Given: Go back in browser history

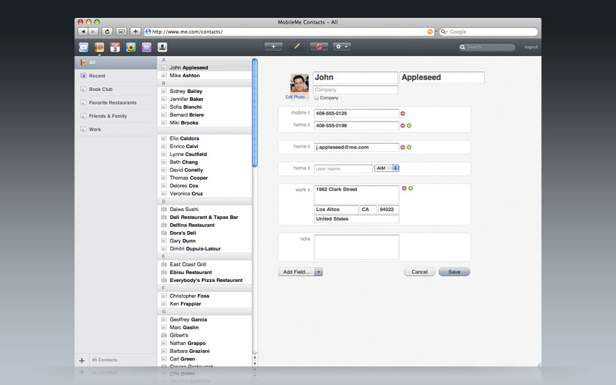Looking at the screenshot, I should pos(83,31).
